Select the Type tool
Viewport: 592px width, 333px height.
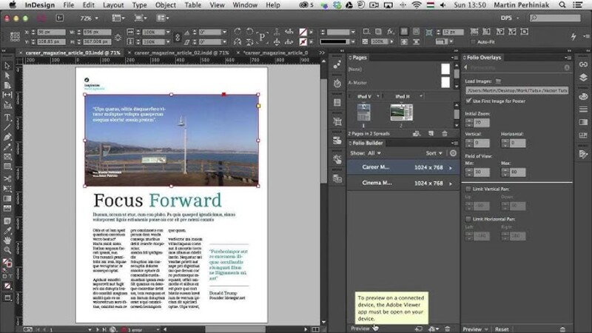click(7, 118)
